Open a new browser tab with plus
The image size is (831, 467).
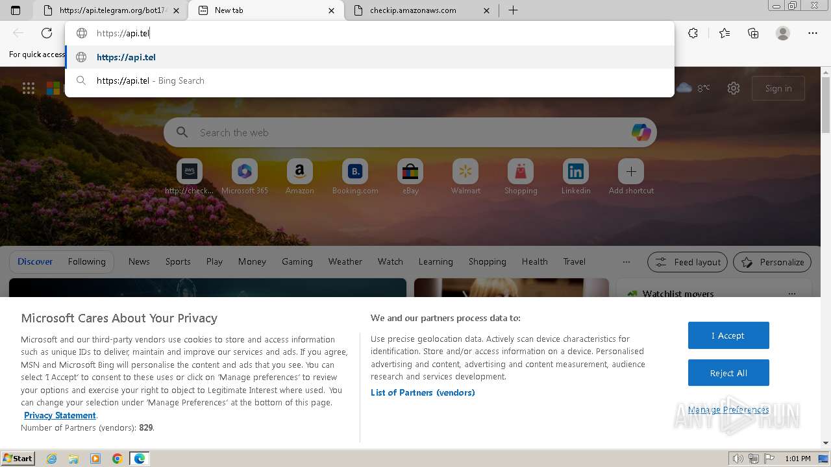point(513,10)
